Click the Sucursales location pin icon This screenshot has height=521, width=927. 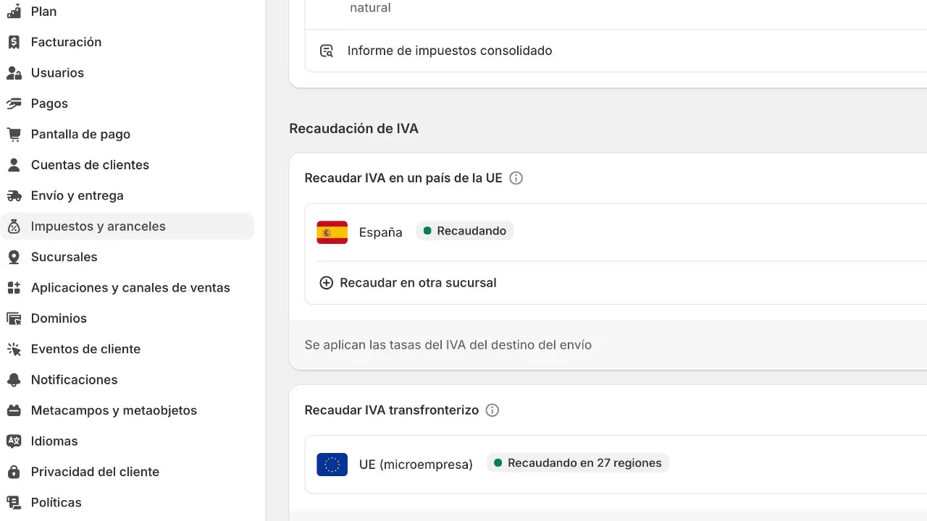click(x=13, y=257)
